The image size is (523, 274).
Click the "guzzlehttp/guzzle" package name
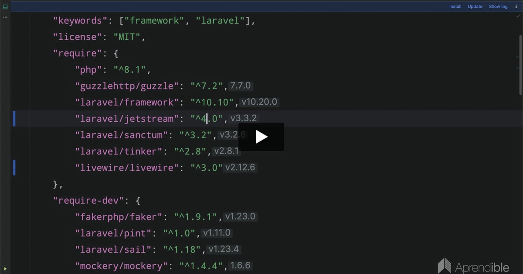127,86
